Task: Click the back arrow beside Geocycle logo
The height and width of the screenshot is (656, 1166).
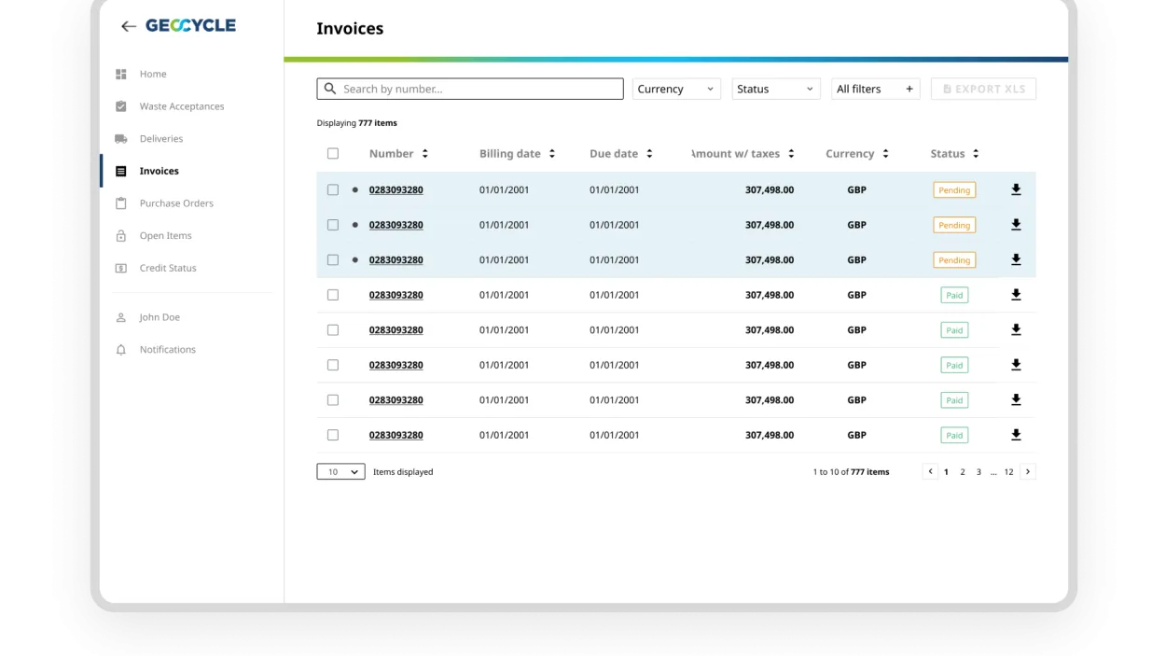Action: click(129, 26)
